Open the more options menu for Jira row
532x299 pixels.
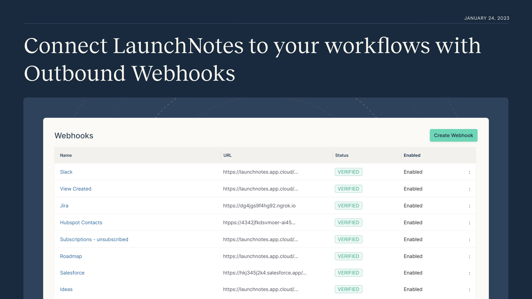[469, 206]
